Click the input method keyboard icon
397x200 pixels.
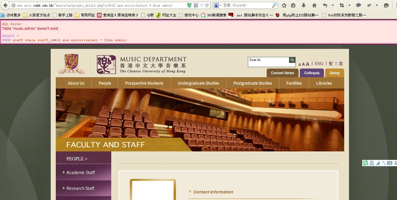tap(390, 163)
